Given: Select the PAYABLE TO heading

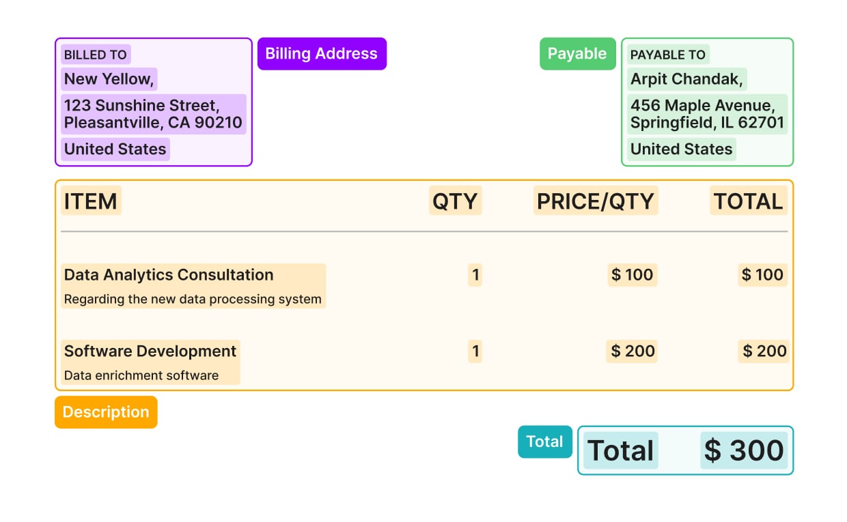Looking at the screenshot, I should 667,55.
